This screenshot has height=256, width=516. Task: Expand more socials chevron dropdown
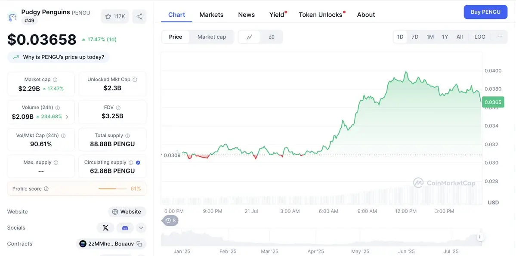(141, 228)
